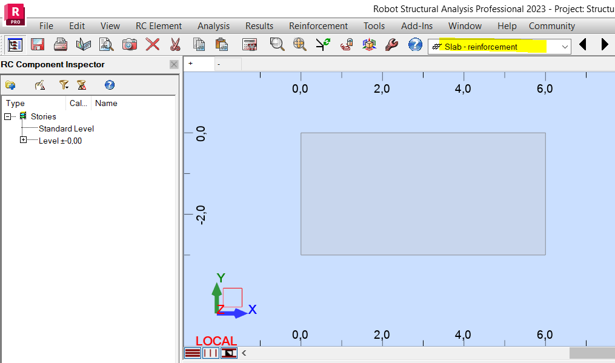The height and width of the screenshot is (363, 615).
Task: Select the Zoom tool on the toolbar
Action: coord(277,44)
